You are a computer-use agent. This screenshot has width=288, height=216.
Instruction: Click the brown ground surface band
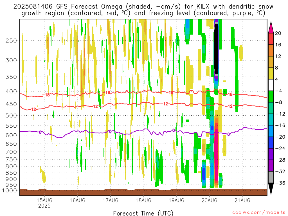click(x=143, y=192)
